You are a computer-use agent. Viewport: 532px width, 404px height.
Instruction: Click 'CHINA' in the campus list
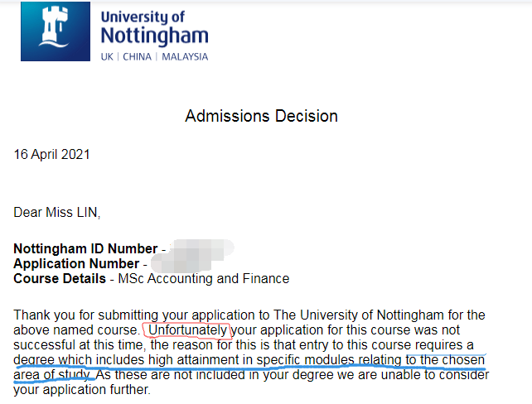pos(137,56)
